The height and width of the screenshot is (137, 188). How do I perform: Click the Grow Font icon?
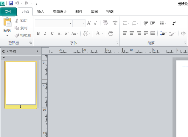89,23
